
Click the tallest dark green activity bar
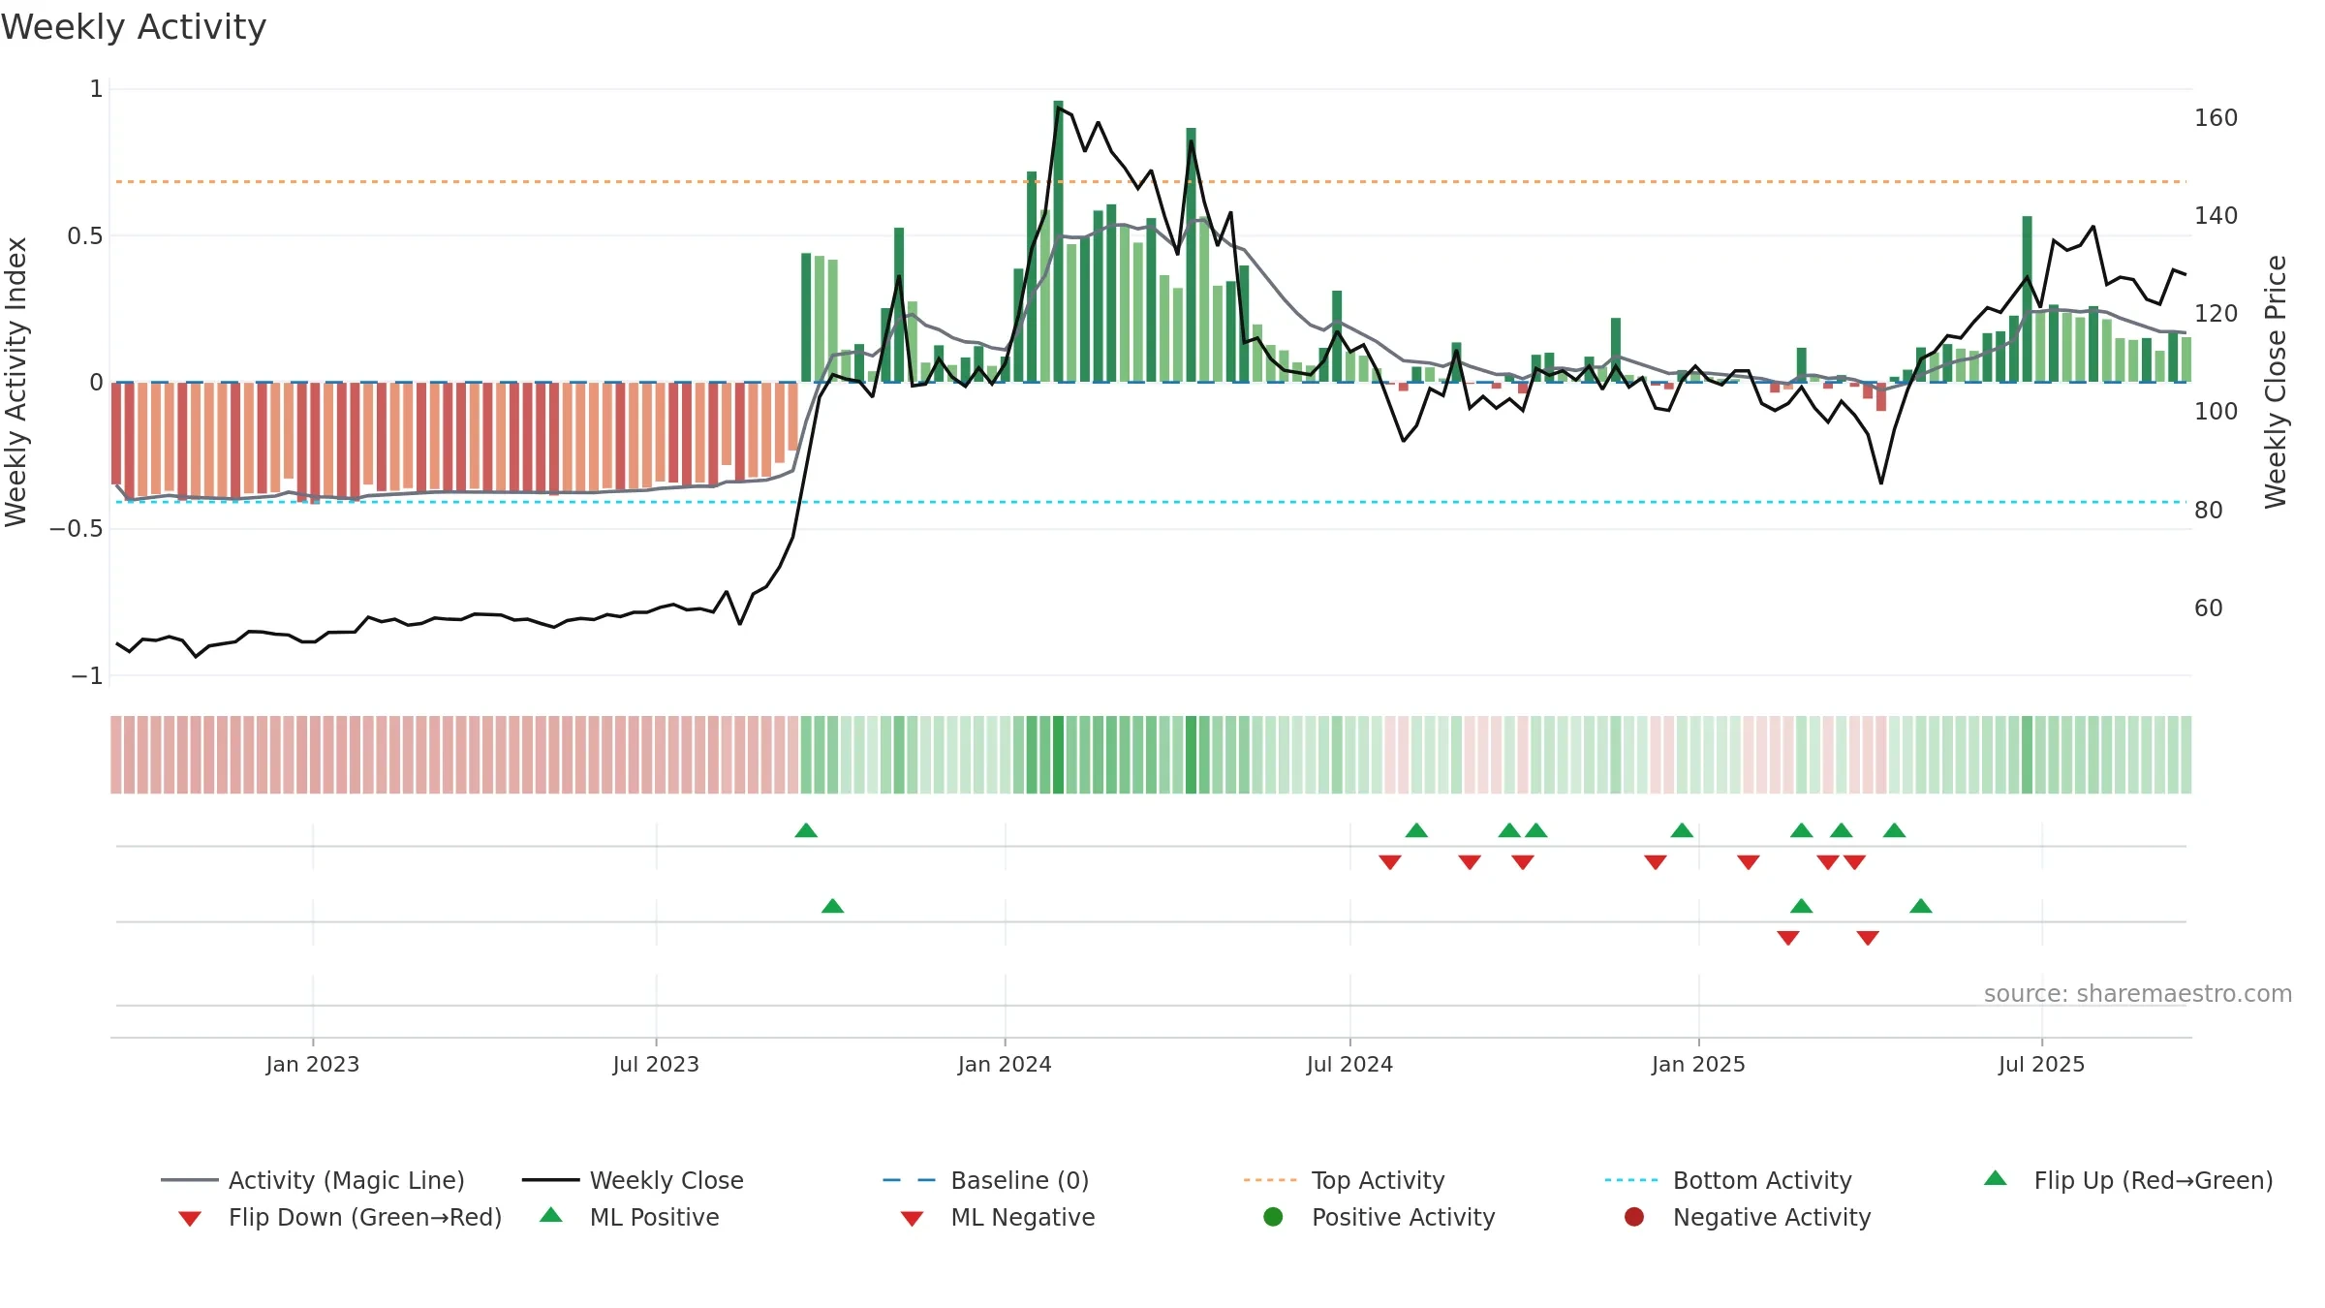tap(1058, 241)
